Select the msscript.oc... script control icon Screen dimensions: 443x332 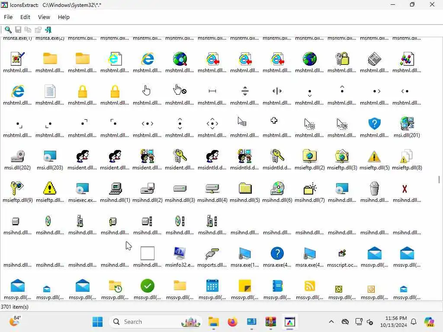pos(342,253)
